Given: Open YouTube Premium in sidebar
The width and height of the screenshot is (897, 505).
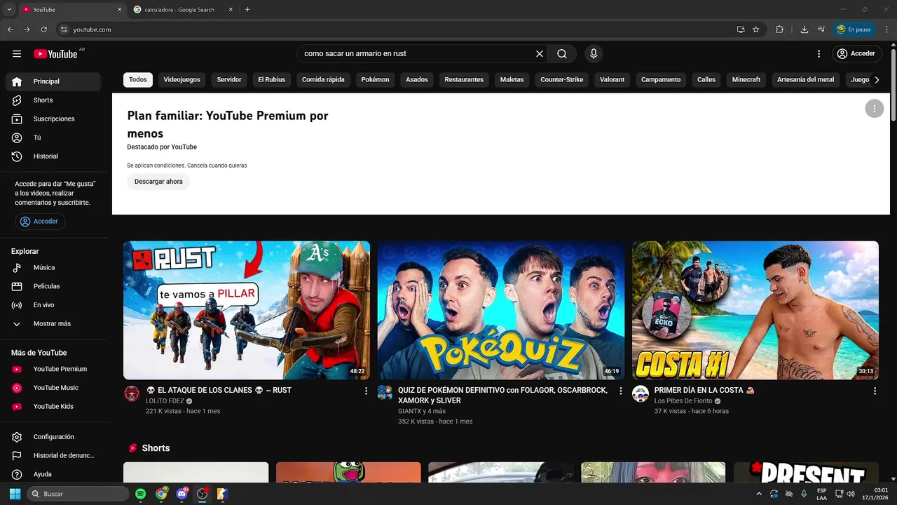Looking at the screenshot, I should [54, 369].
